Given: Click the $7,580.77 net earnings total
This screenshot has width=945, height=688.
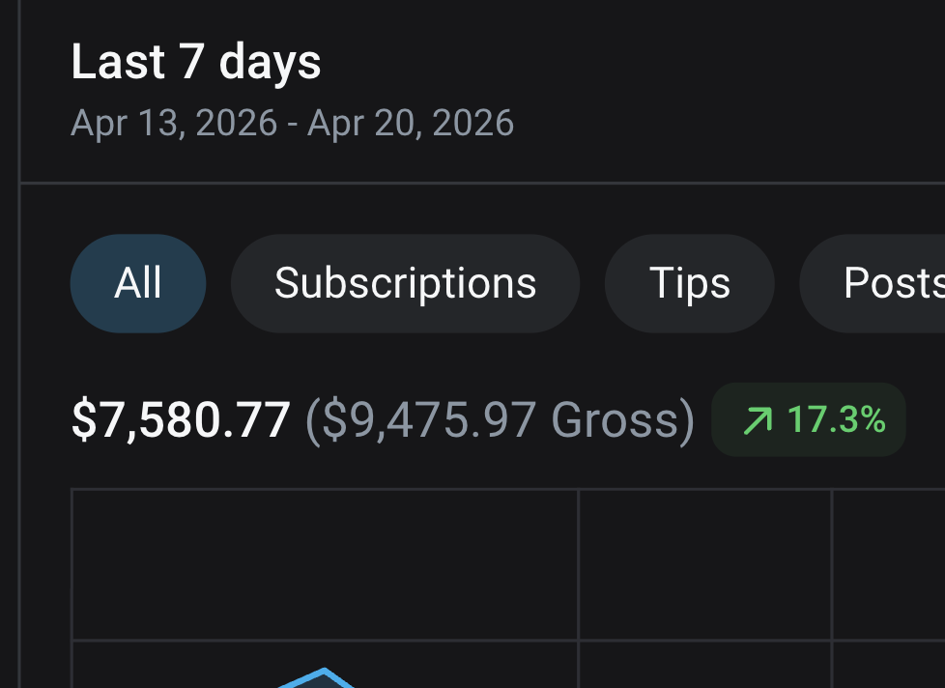Looking at the screenshot, I should (x=180, y=420).
